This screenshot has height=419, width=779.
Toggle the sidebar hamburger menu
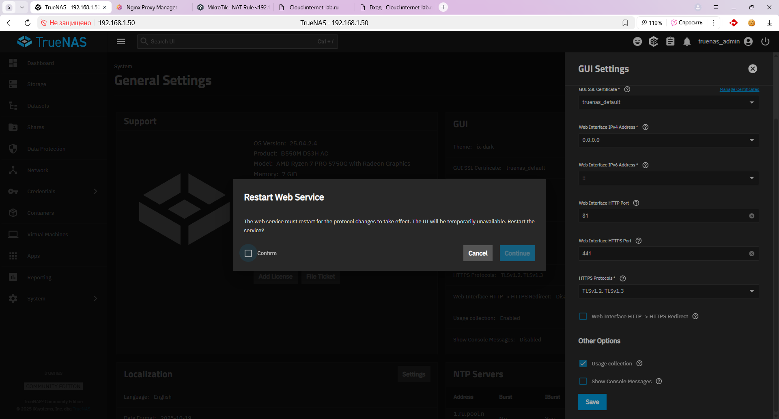point(121,41)
